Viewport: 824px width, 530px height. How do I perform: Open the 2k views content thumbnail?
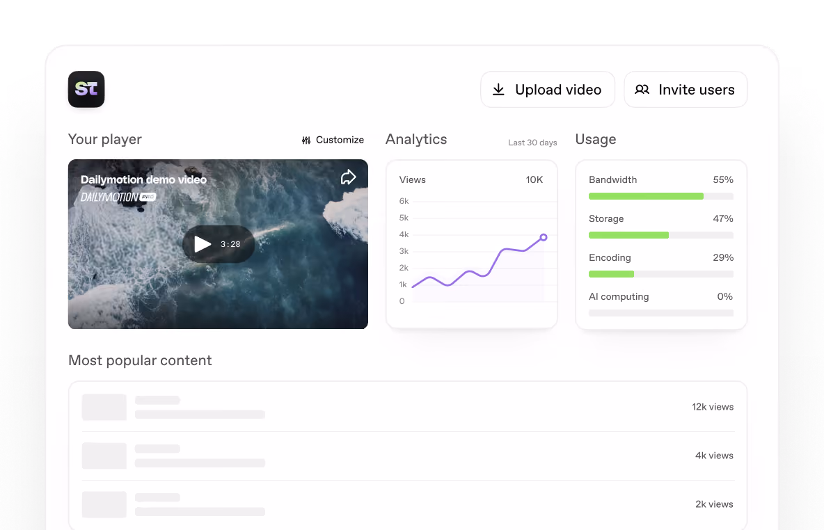tap(104, 504)
